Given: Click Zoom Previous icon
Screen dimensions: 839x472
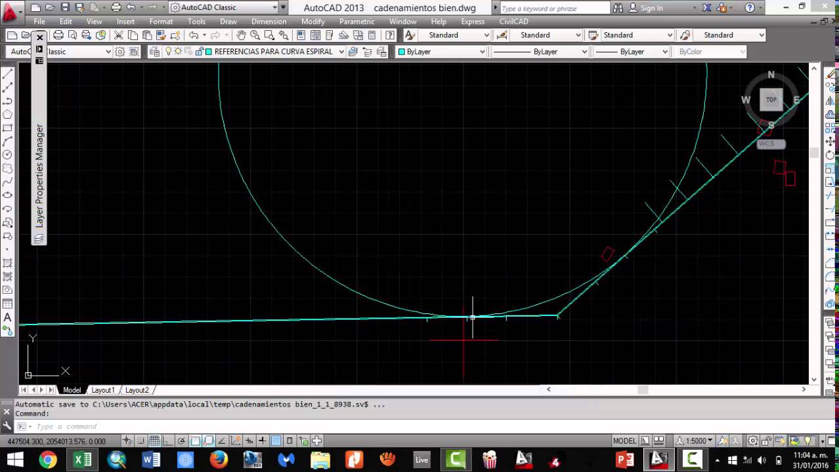Looking at the screenshot, I should click(284, 35).
